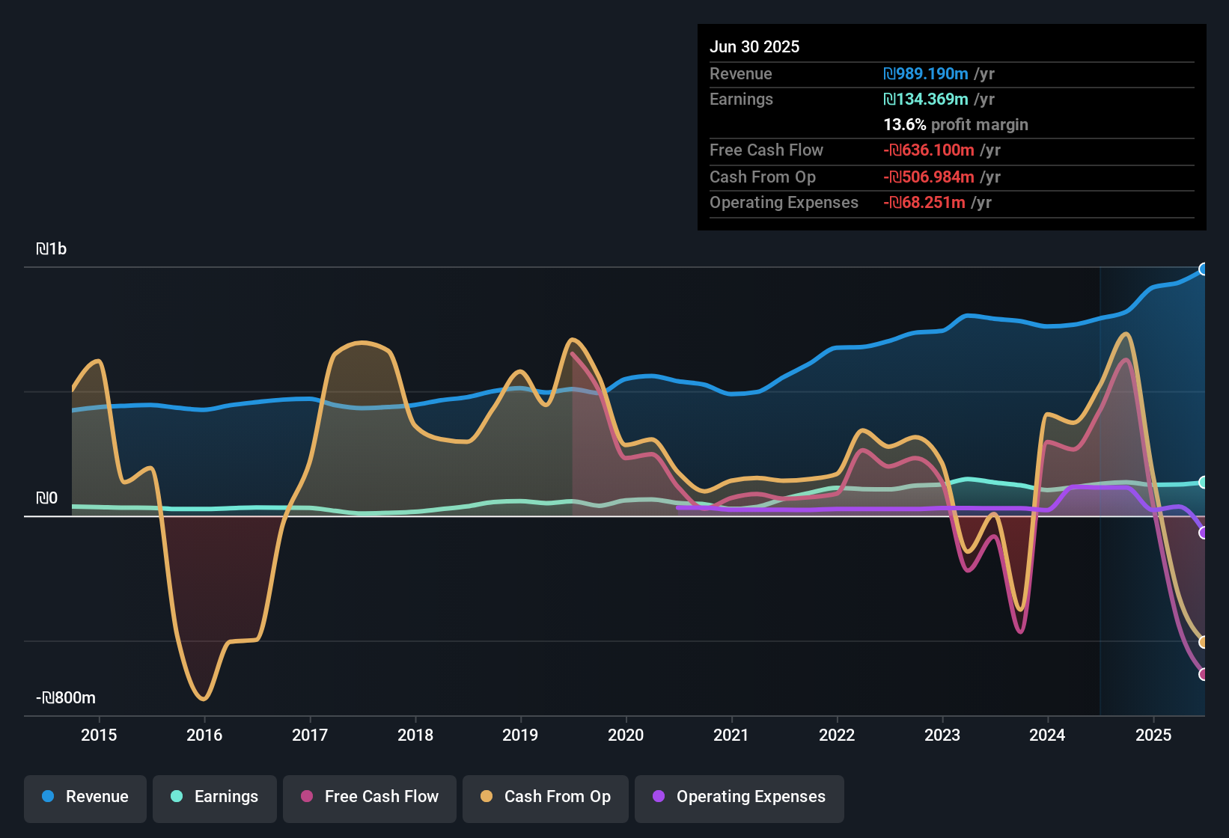The width and height of the screenshot is (1229, 838).
Task: Click the ₪1b axis gridline label
Action: point(51,248)
